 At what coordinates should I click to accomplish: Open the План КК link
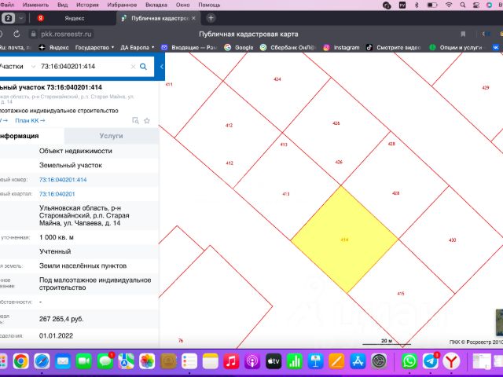[30, 120]
